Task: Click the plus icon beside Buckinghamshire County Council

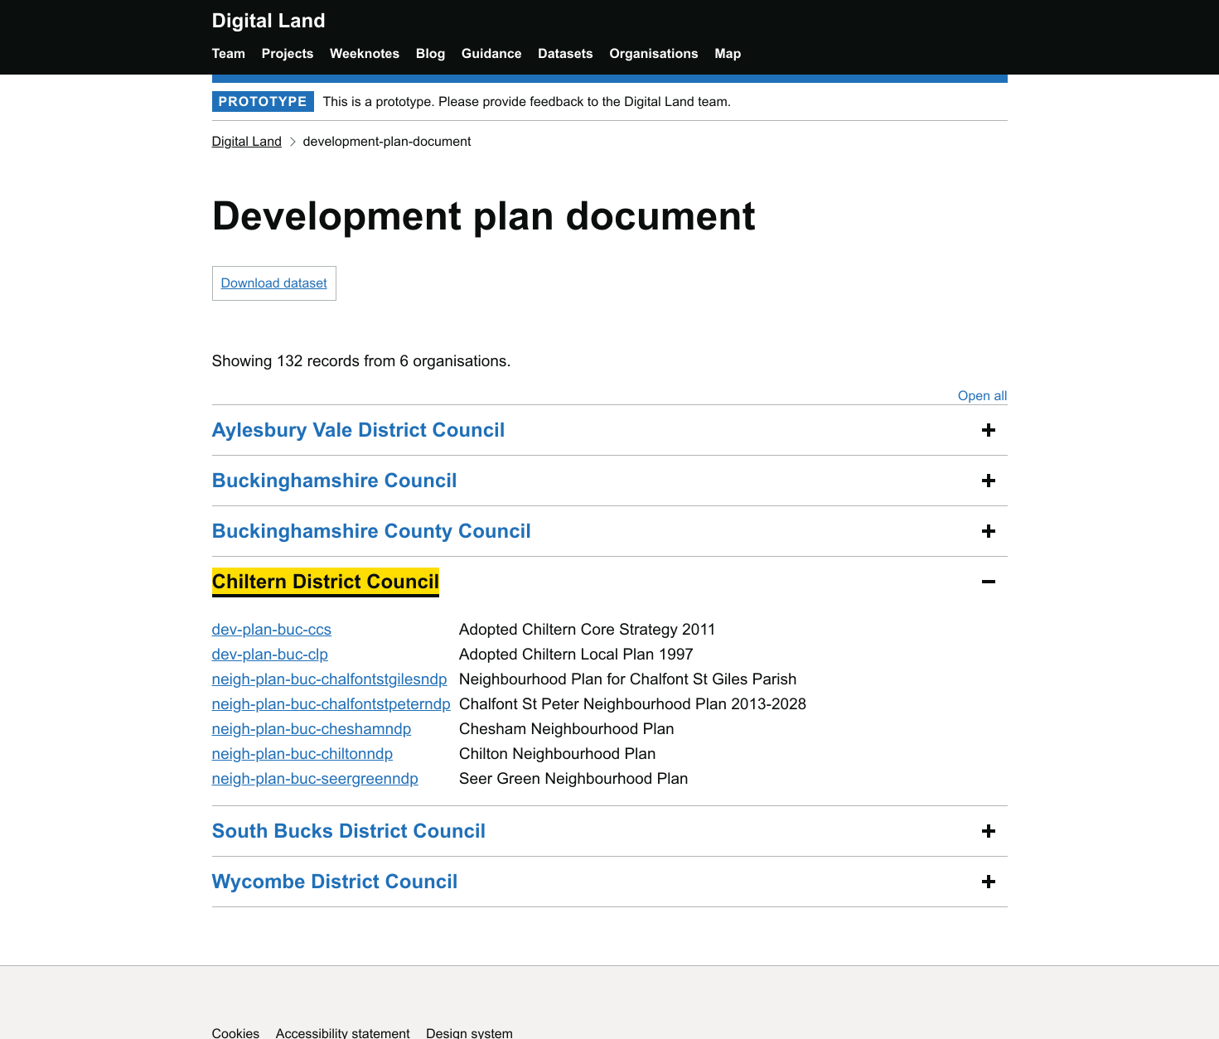Action: [988, 531]
